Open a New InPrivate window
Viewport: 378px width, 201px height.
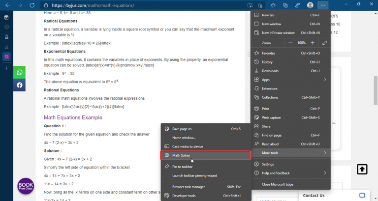290,33
